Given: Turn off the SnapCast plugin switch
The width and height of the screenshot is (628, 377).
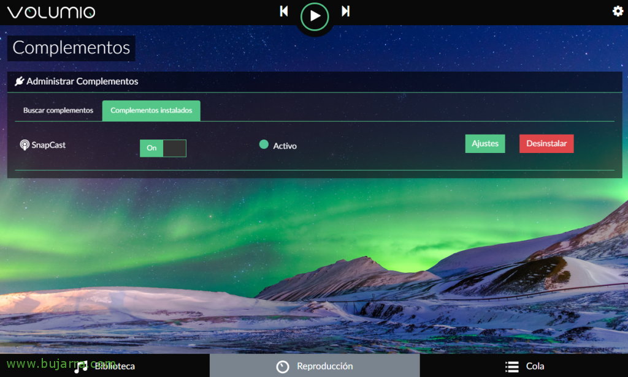Looking at the screenshot, I should pyautogui.click(x=174, y=148).
